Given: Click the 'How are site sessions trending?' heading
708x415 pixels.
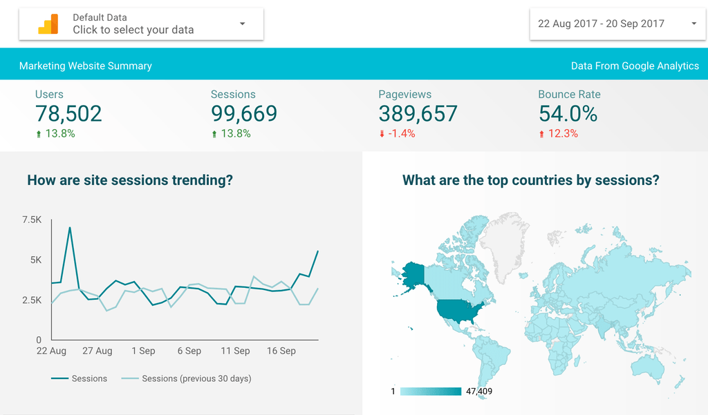Looking at the screenshot, I should pos(130,180).
